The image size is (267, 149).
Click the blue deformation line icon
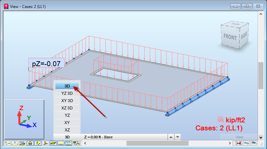tap(246, 143)
